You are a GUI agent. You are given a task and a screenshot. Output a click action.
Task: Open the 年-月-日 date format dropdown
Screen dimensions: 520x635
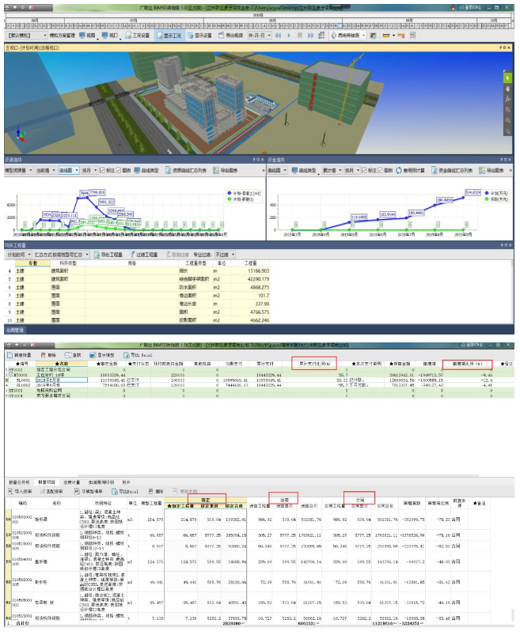259,36
